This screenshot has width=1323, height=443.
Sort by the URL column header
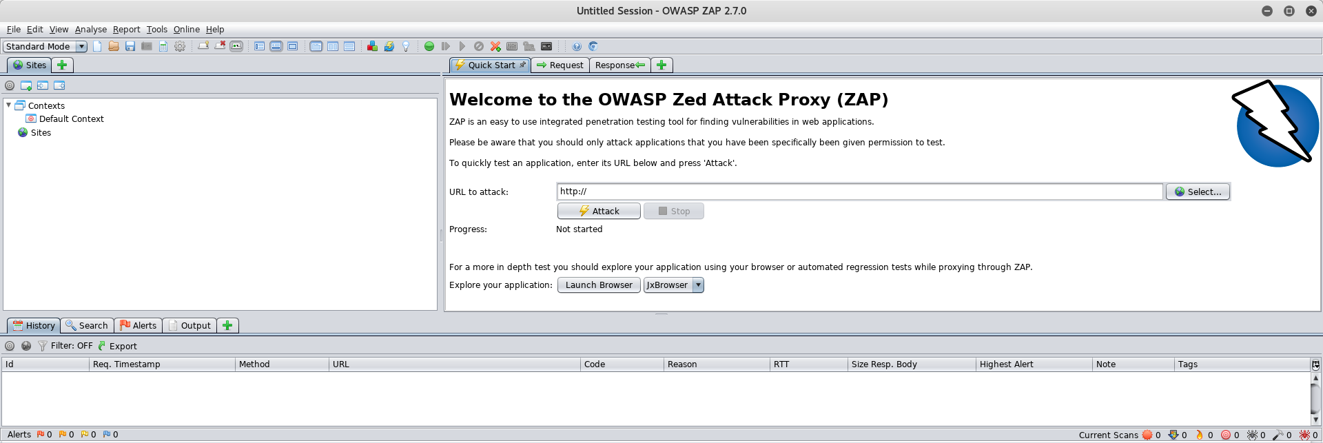point(455,364)
